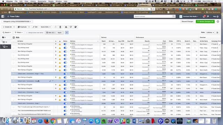Viewport: 223px width, 125px height.
Task: Open the Power Editor hamburger menu
Action: pos(8,16)
